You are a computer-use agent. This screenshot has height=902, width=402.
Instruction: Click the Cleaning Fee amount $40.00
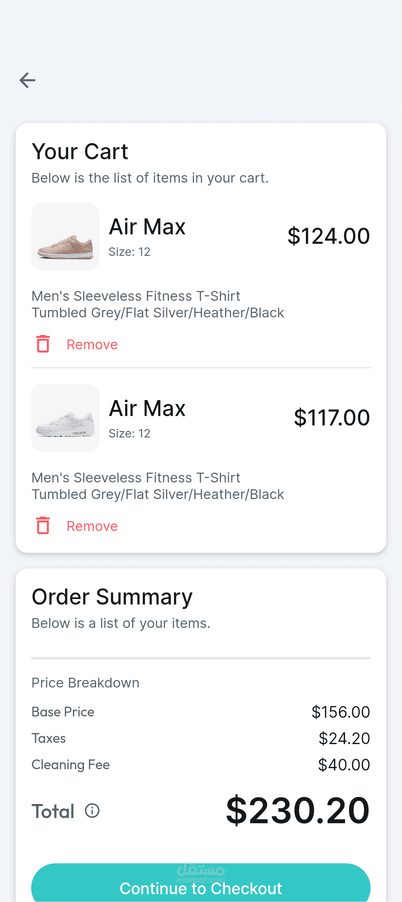coord(343,765)
